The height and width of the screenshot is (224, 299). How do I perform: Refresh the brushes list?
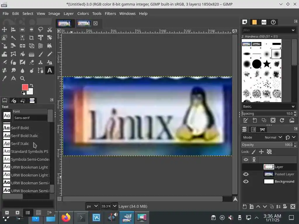(282, 120)
